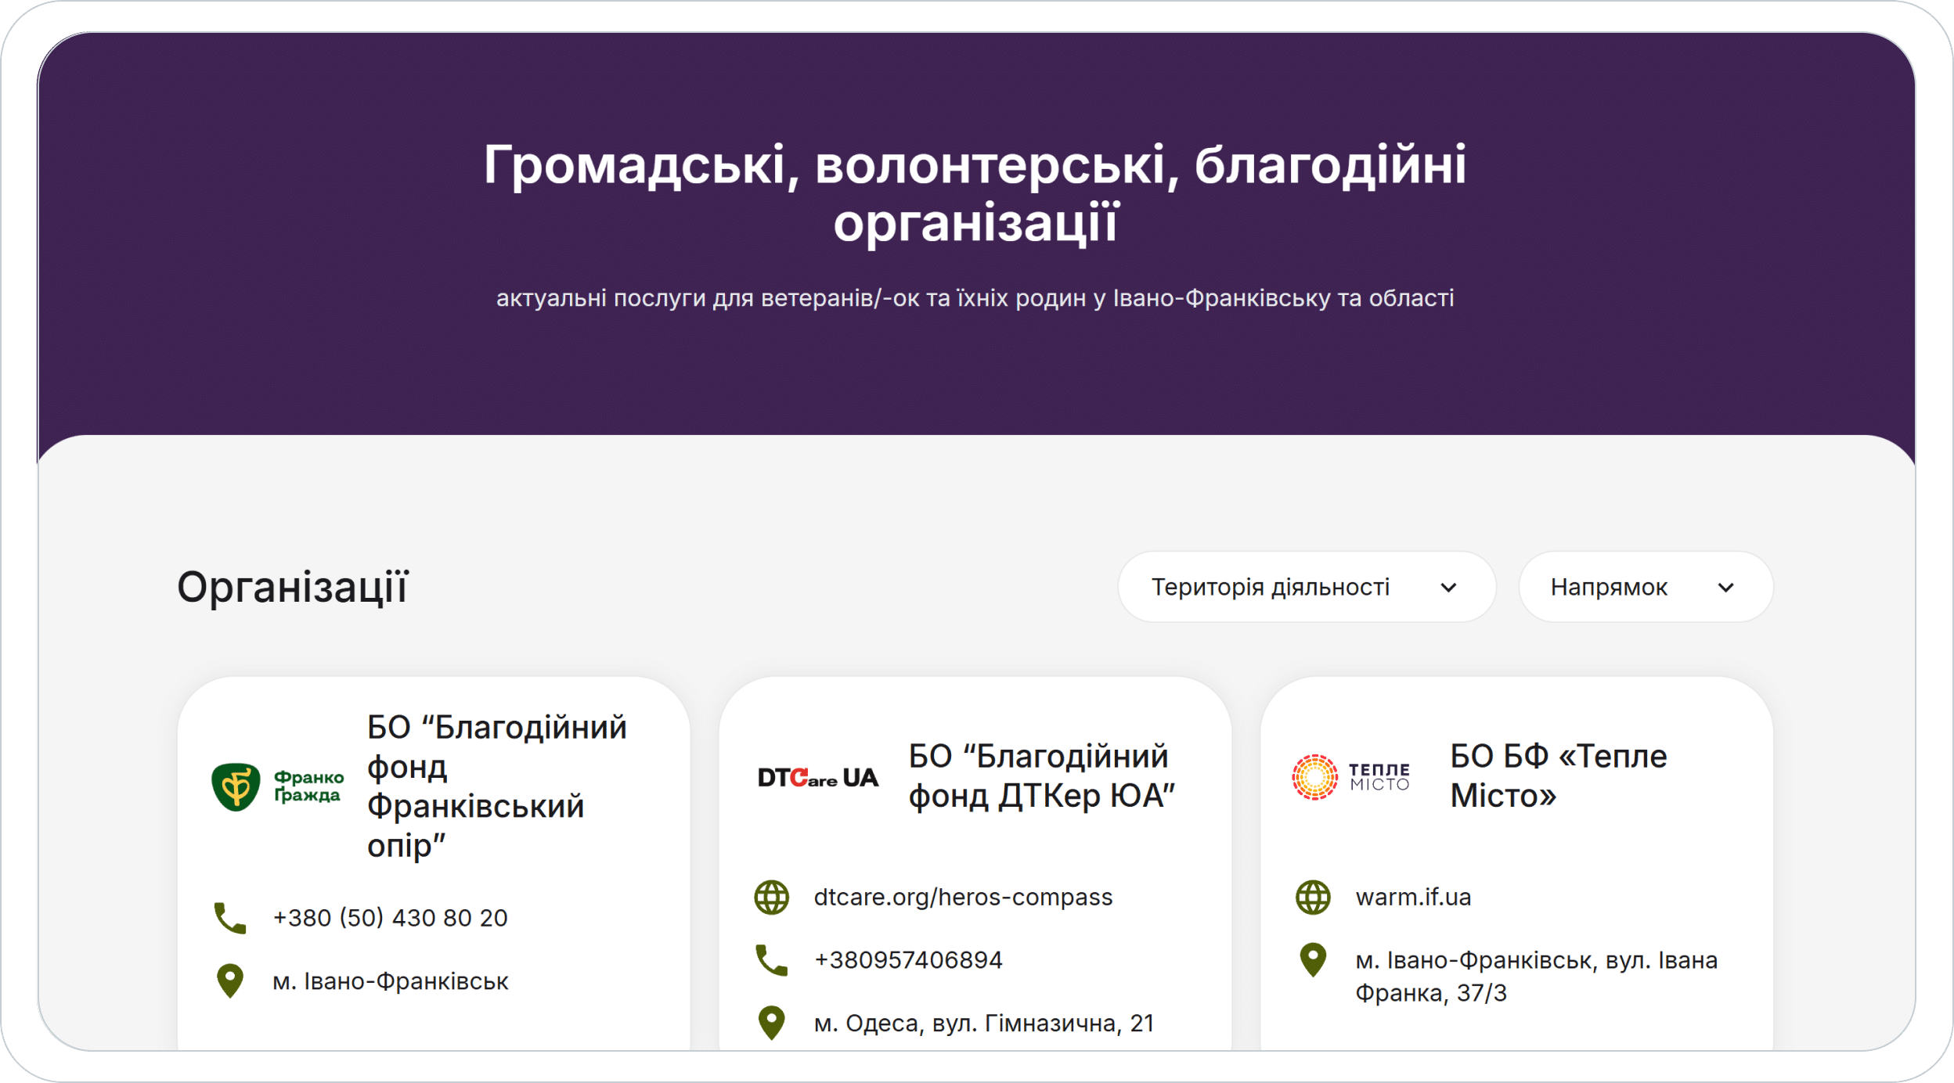1954x1083 pixels.
Task: Click the globe icon beside dtcare.org/heros-compass
Action: (x=772, y=898)
